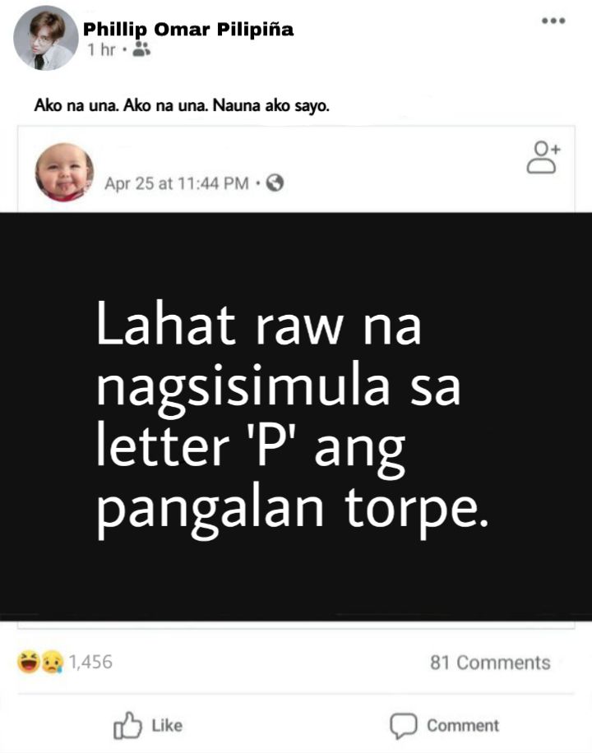Open the black 'Lahat raw na nagsisimula' text image
592x753 pixels.
[x=296, y=417]
